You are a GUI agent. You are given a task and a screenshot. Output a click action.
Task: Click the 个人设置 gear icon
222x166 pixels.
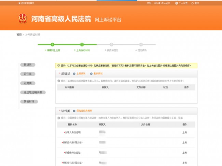[x=177, y=3]
